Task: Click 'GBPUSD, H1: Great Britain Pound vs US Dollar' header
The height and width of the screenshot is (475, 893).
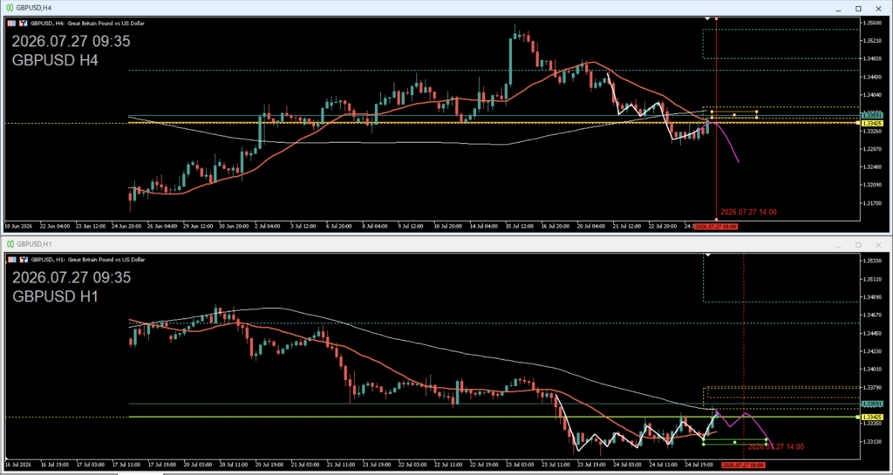Action: (x=88, y=260)
